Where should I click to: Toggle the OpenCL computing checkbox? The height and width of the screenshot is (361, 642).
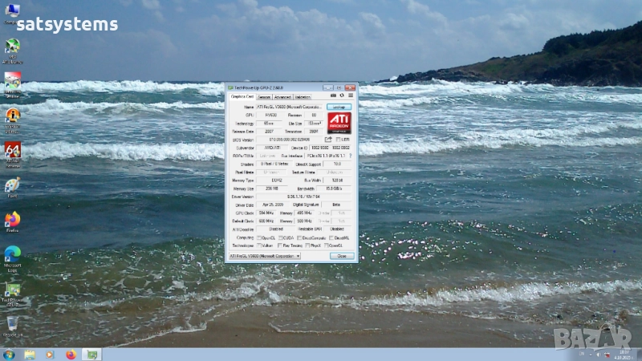[x=259, y=237]
